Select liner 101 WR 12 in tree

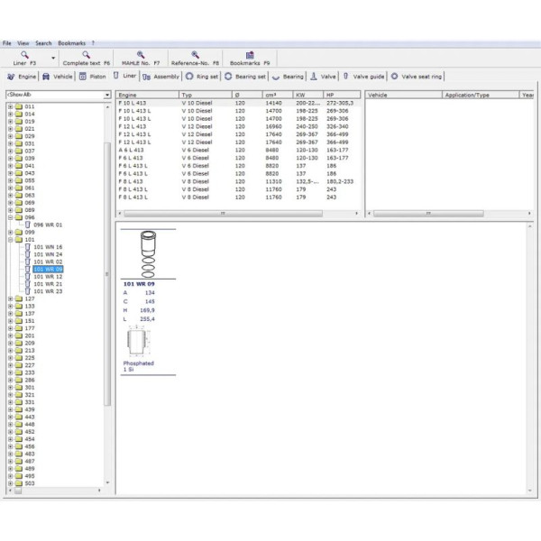pos(48,277)
